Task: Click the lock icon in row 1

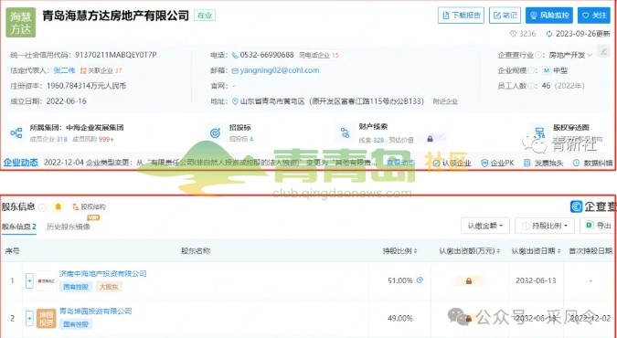Action: [x=469, y=281]
